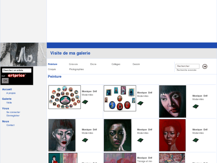Open the S'enregistrer link
Viewport: 217px width, 163px height.
pyautogui.click(x=13, y=115)
